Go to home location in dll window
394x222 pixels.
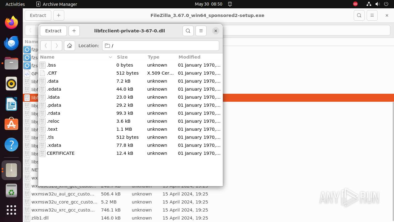point(70,46)
